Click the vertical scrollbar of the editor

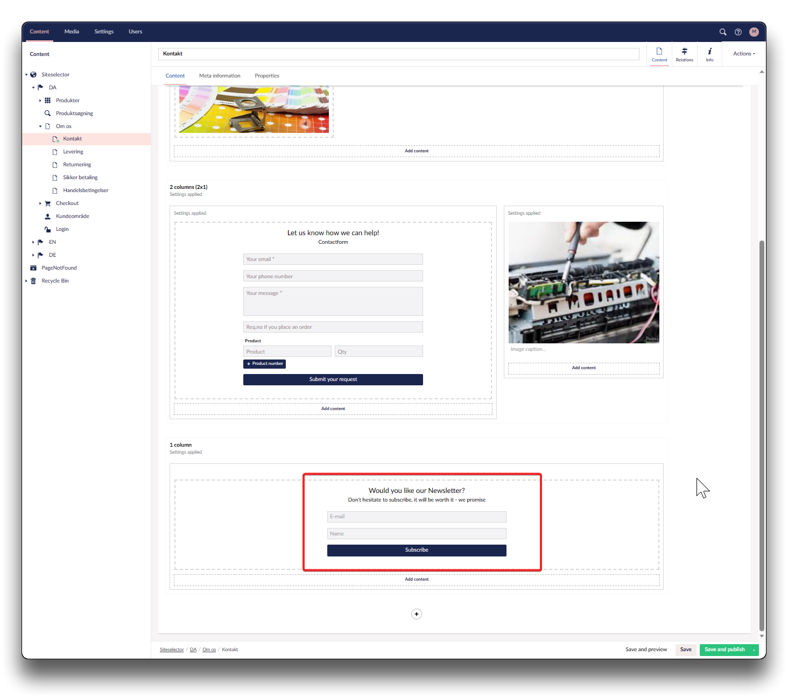(x=761, y=431)
